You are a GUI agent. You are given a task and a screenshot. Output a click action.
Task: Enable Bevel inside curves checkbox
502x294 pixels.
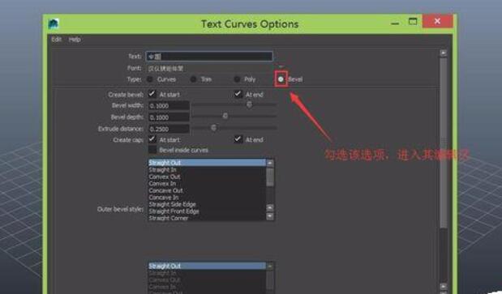coord(152,150)
